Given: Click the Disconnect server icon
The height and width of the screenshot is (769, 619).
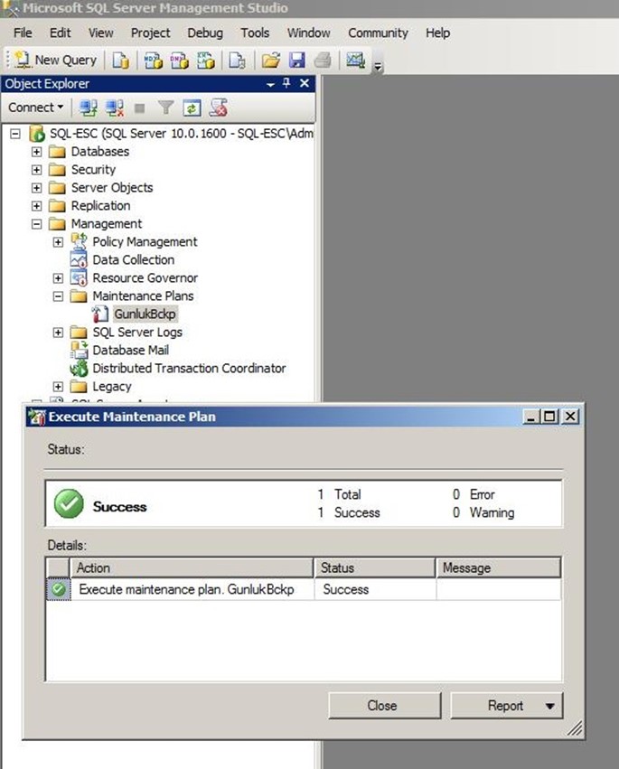Looking at the screenshot, I should click(115, 108).
